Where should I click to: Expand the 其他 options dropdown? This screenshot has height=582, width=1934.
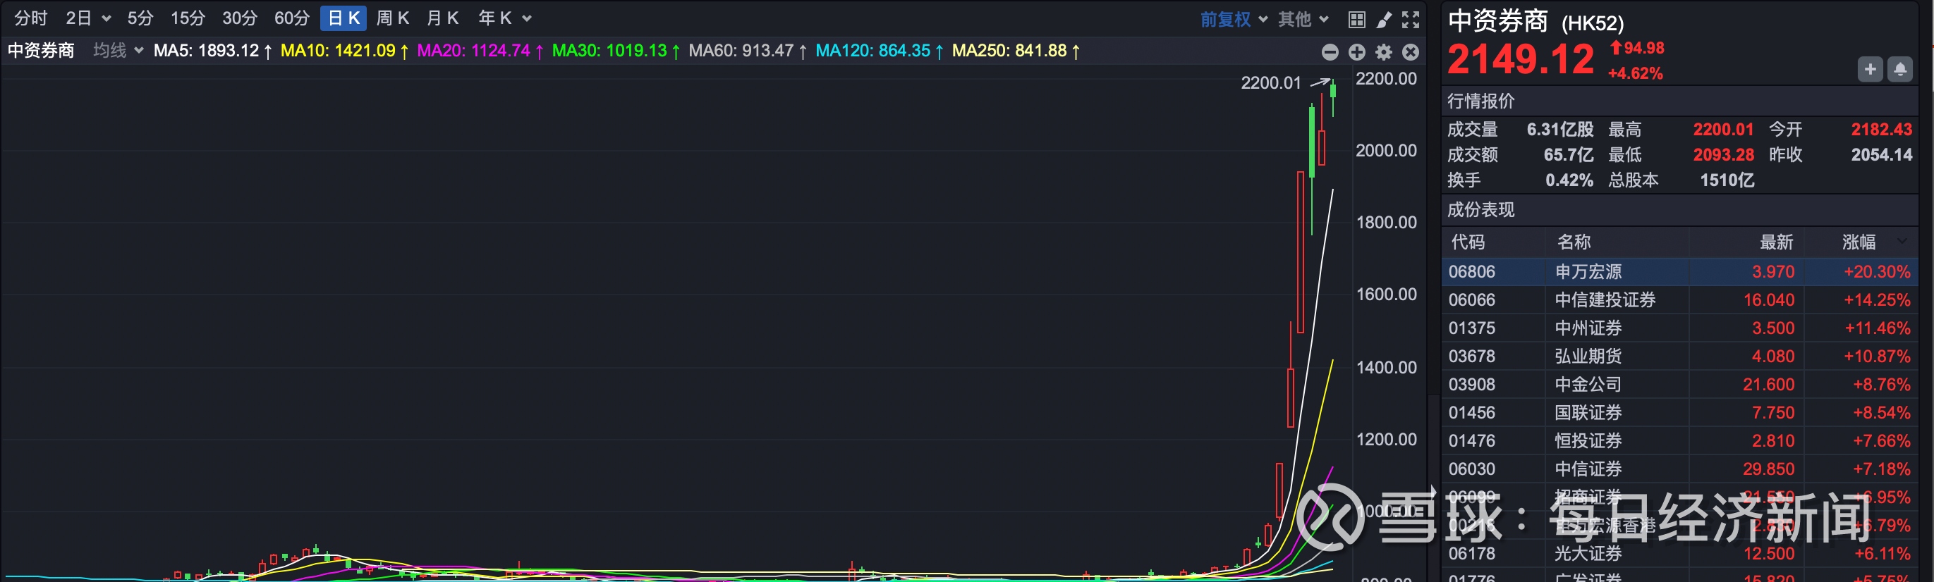[x=1303, y=20]
